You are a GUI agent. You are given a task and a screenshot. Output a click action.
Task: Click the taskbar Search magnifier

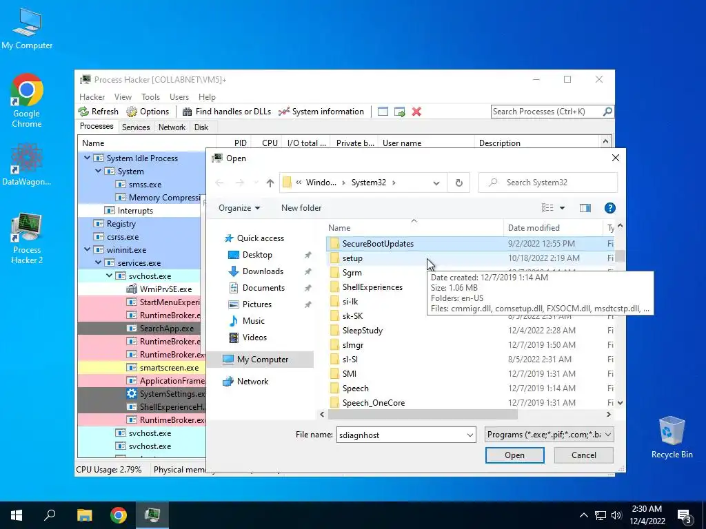(x=50, y=515)
